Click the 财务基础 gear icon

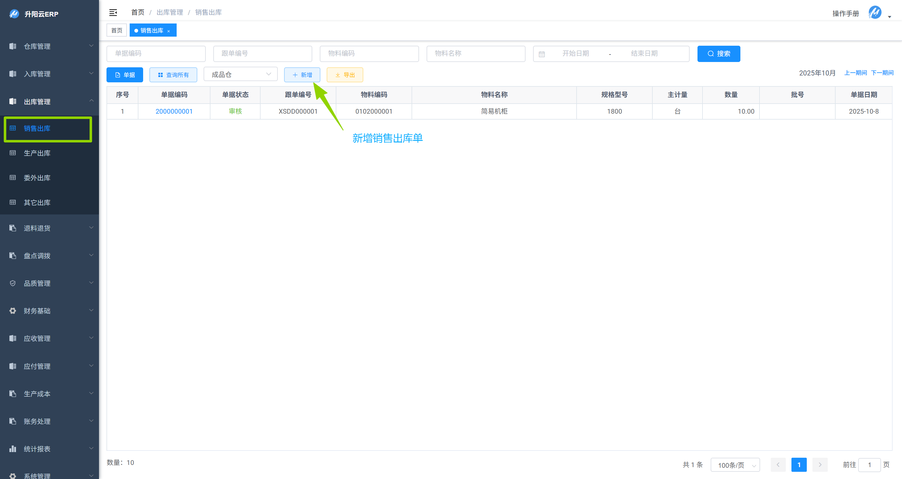pyautogui.click(x=13, y=311)
